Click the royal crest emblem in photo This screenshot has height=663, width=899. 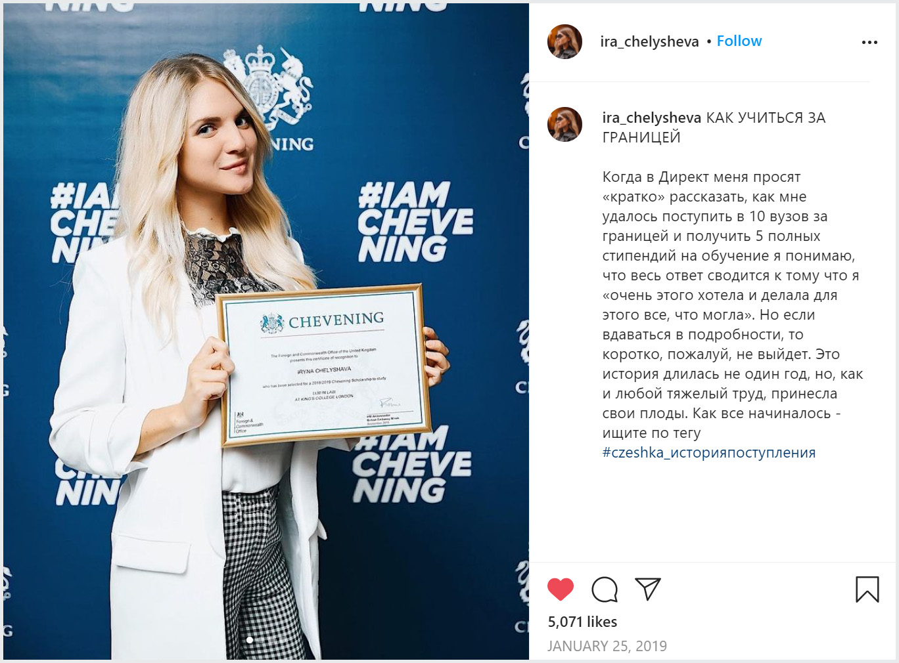click(x=268, y=85)
